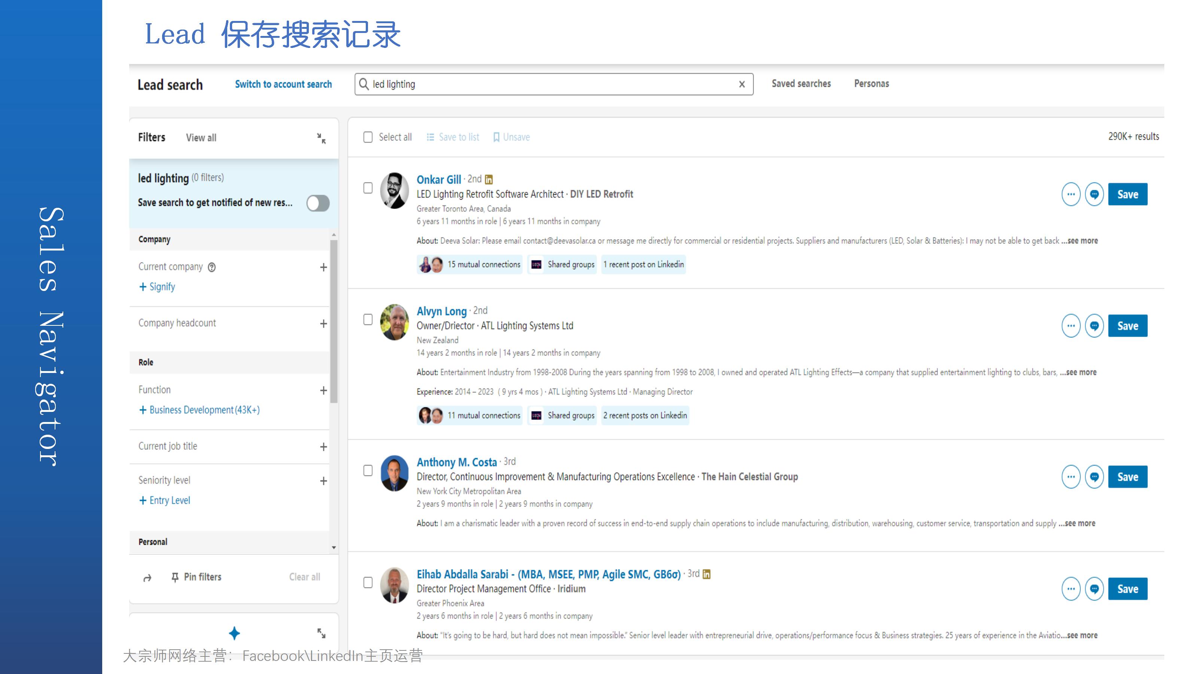Click Switch to account search link

[283, 84]
